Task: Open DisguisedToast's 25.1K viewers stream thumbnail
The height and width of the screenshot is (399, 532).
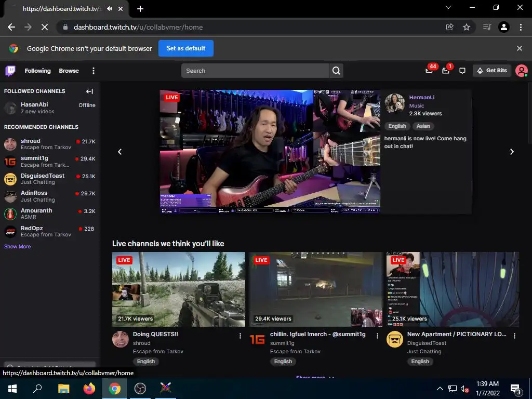Action: point(453,289)
